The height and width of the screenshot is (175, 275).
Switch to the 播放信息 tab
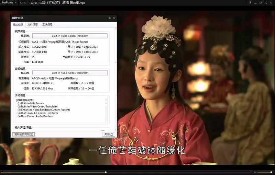18,25
